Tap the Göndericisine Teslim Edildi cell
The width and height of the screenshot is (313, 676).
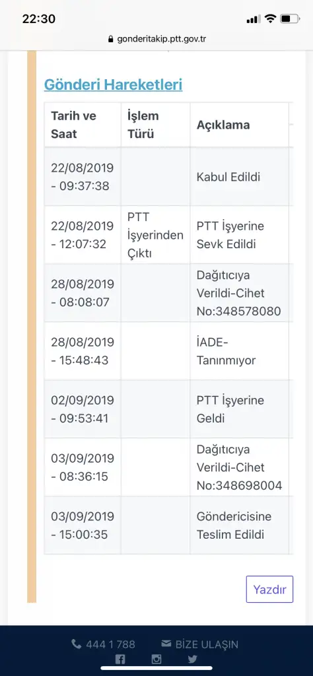pyautogui.click(x=239, y=525)
